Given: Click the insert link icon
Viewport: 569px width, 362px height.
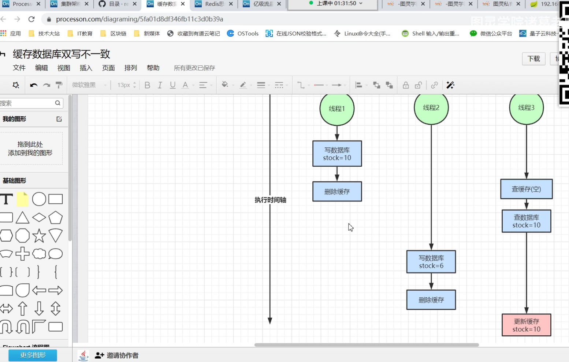Looking at the screenshot, I should coord(434,85).
